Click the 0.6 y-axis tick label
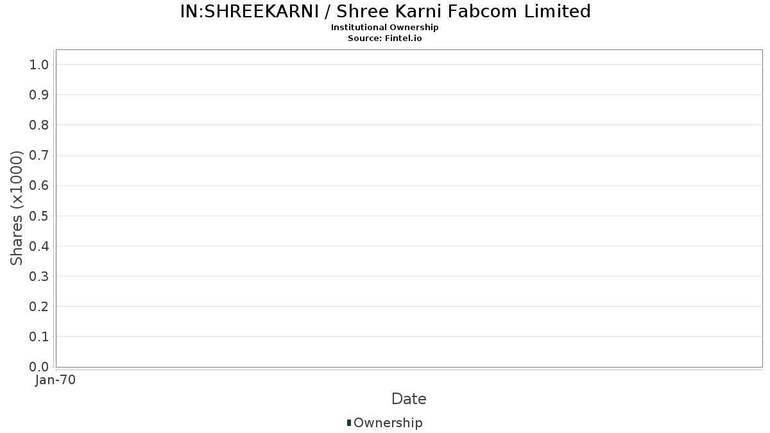 tap(39, 185)
